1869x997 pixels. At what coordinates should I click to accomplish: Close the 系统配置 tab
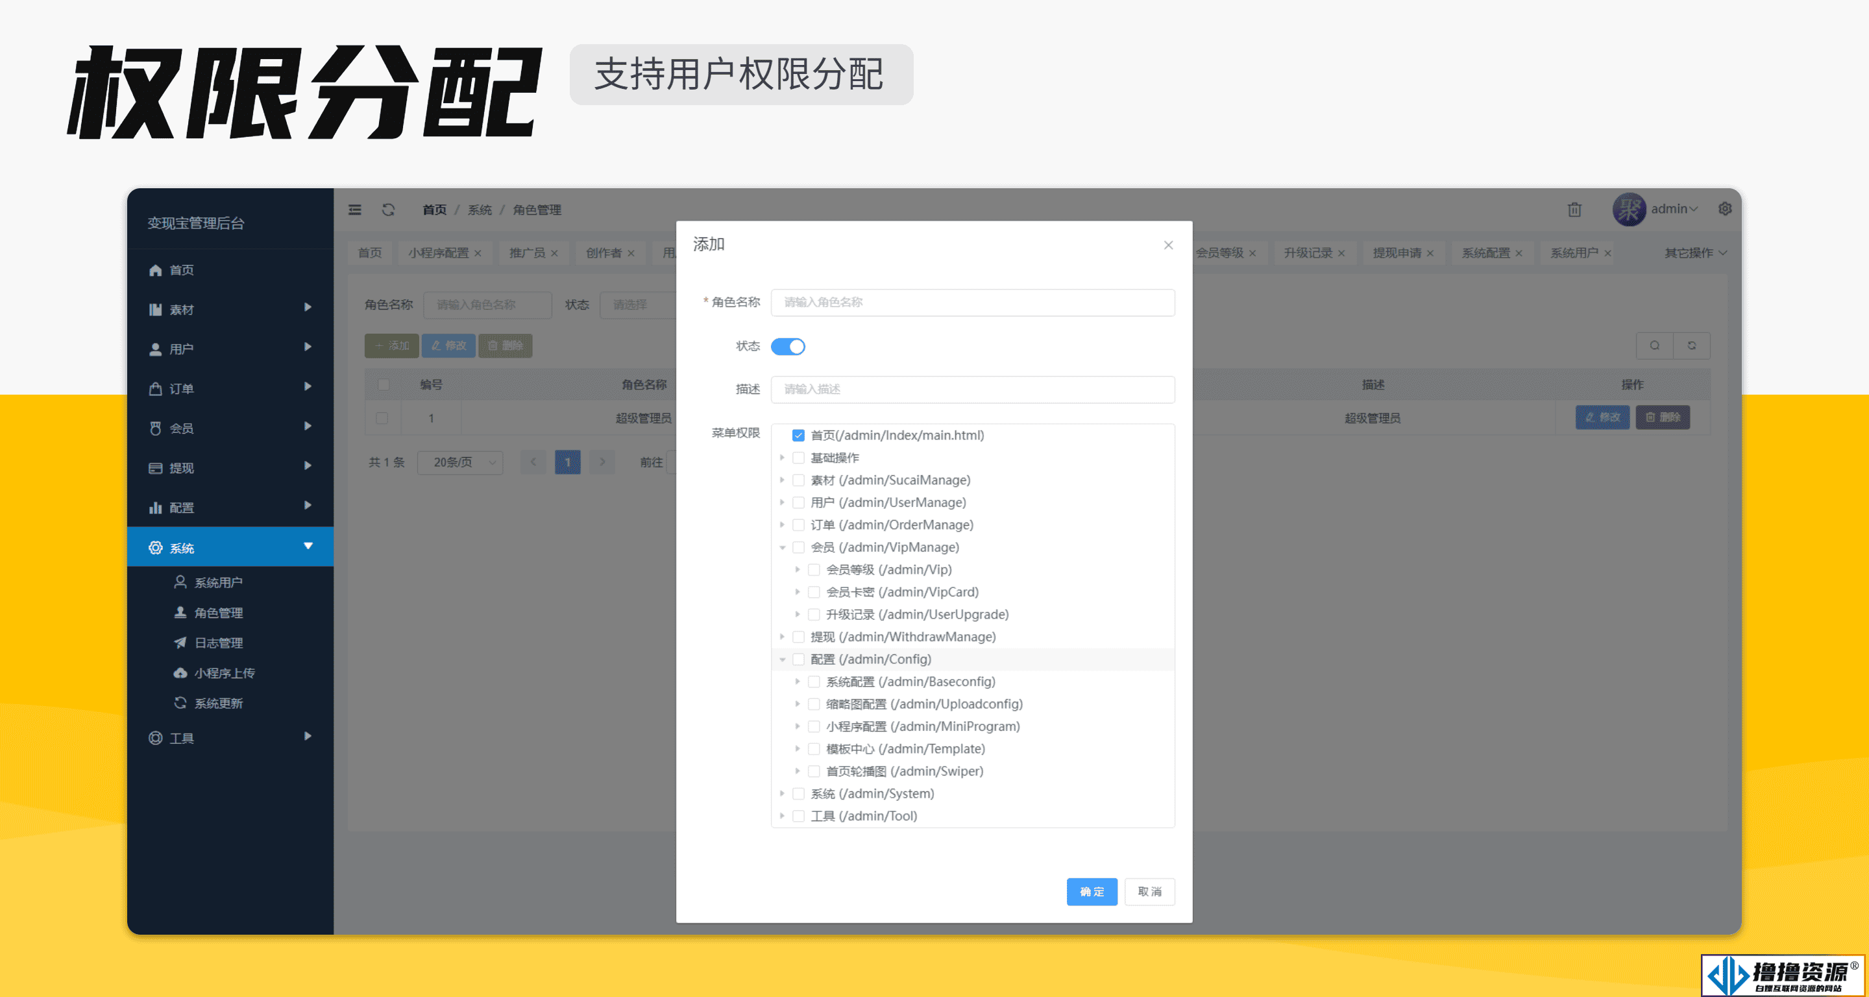[x=1519, y=253]
